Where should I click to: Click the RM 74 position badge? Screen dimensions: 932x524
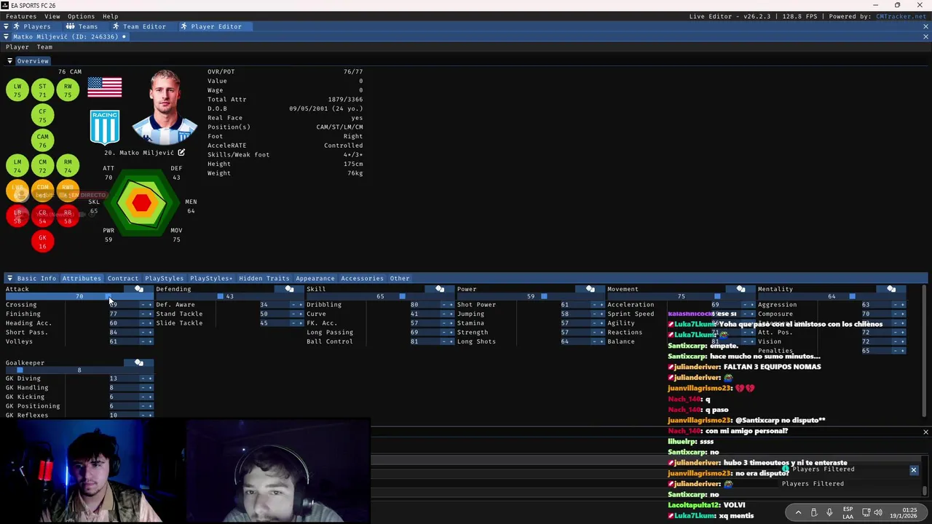[x=68, y=166]
